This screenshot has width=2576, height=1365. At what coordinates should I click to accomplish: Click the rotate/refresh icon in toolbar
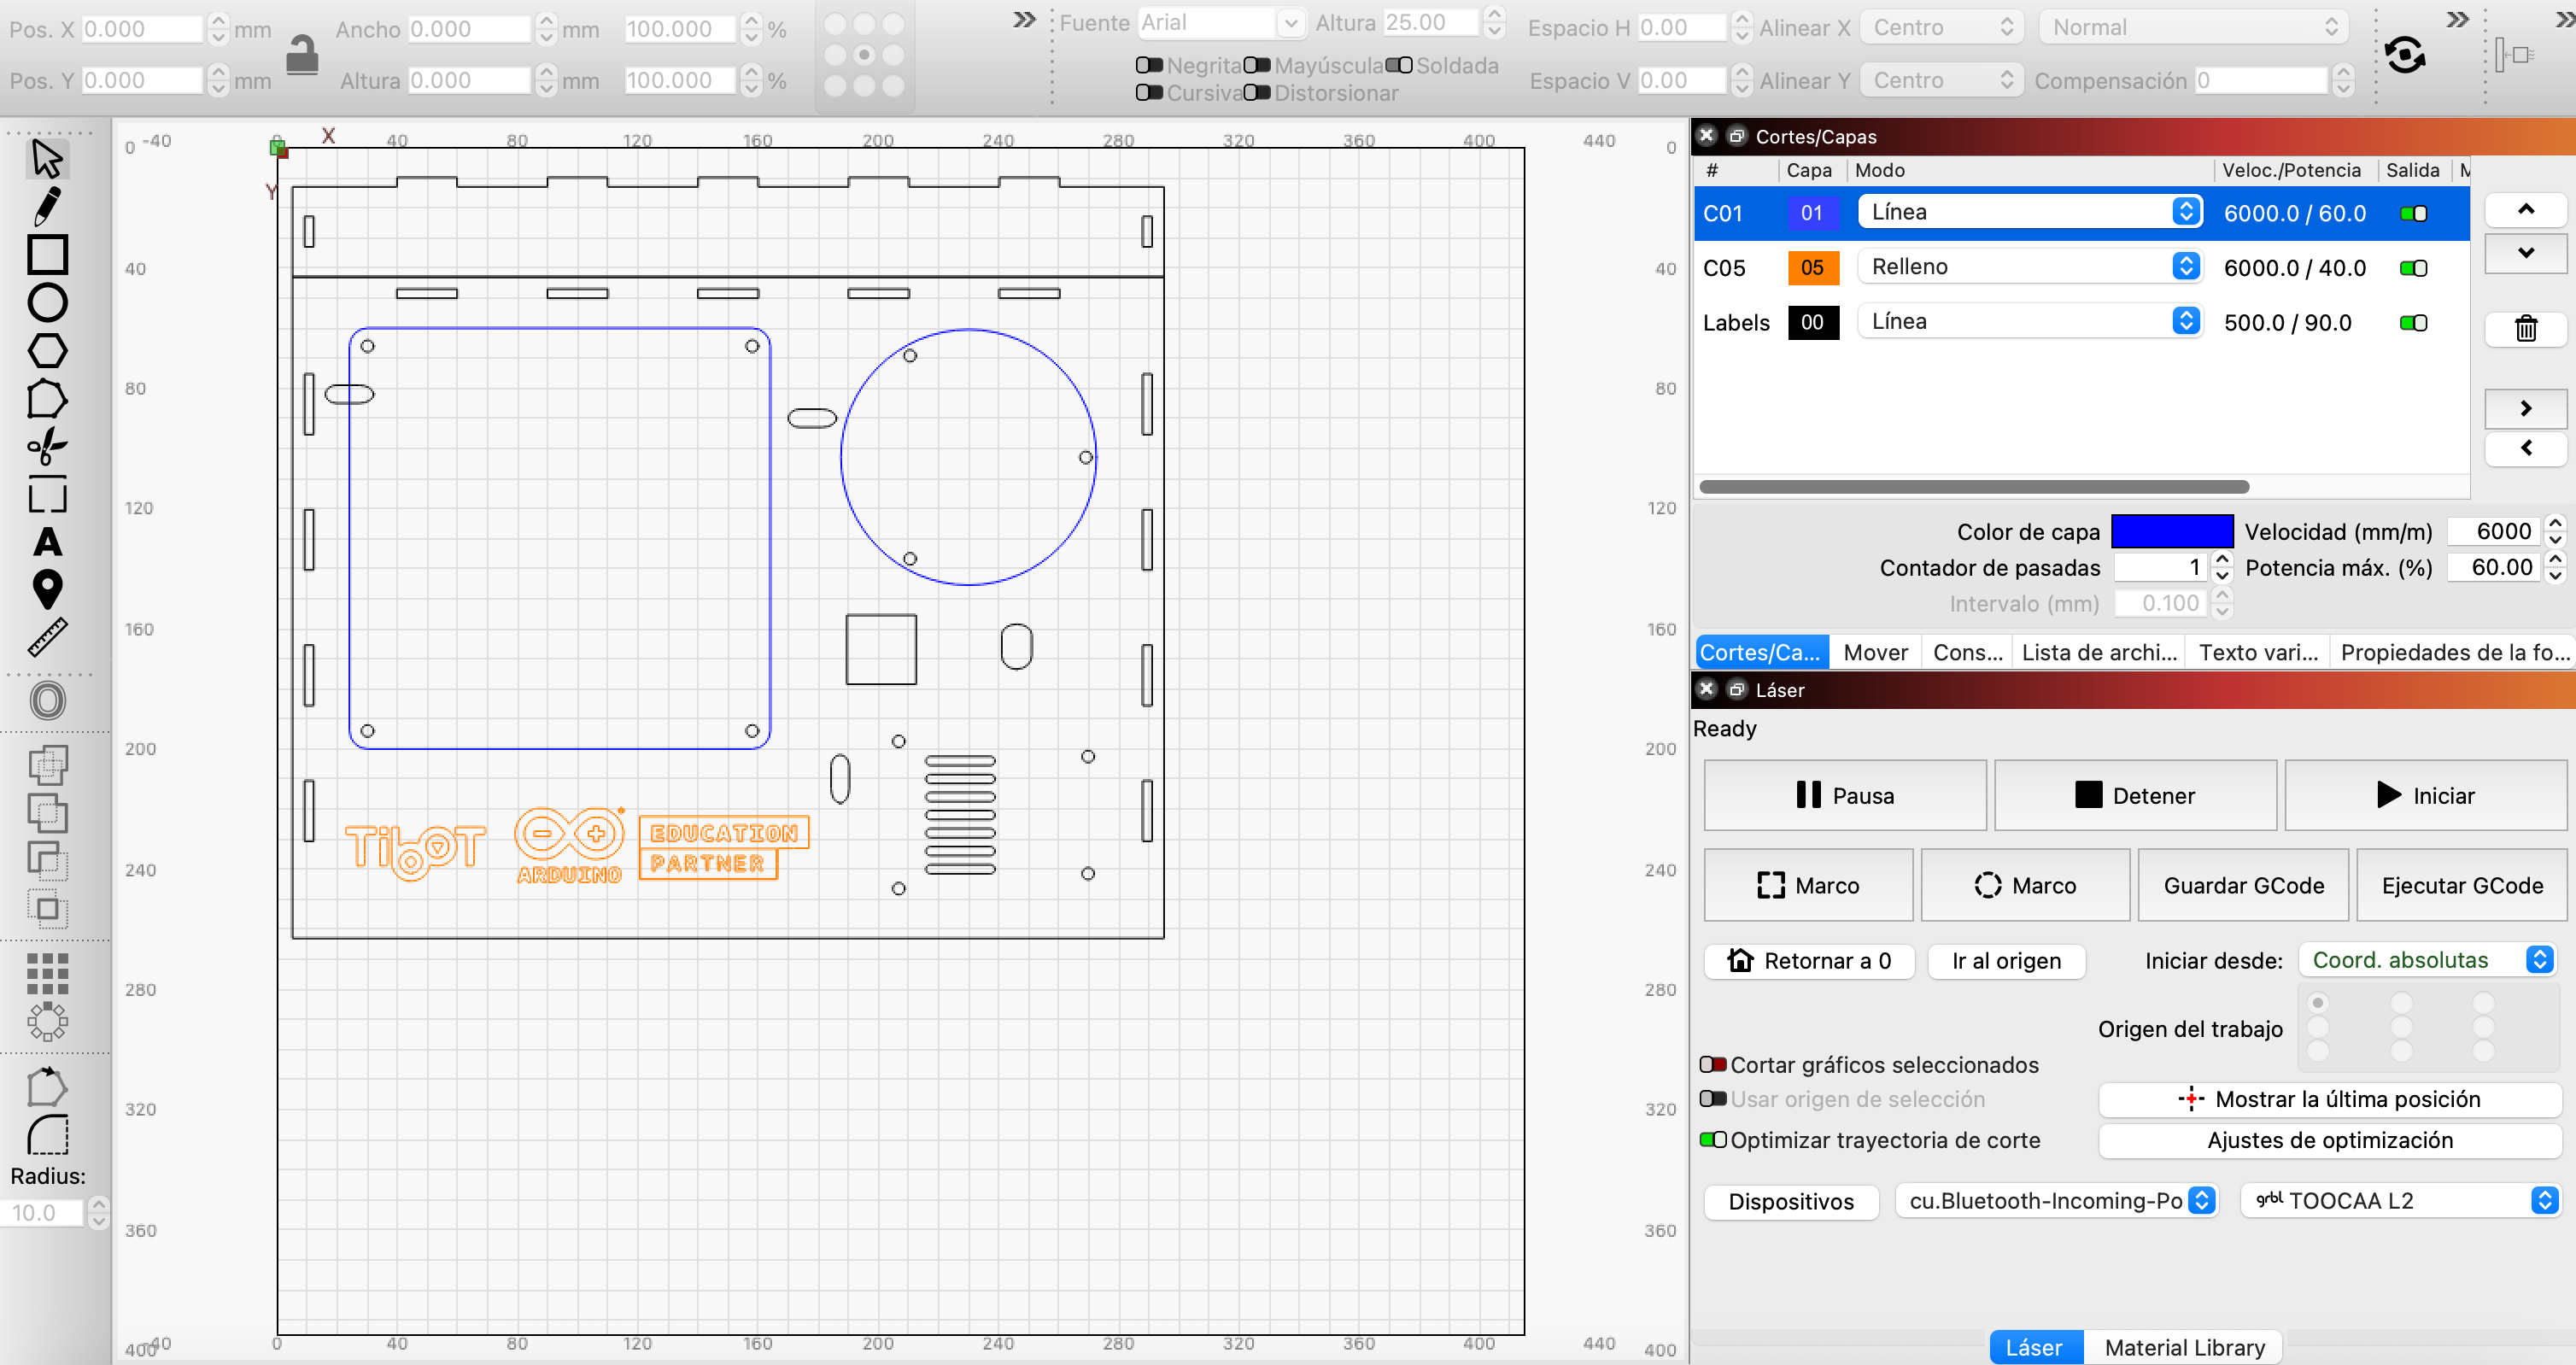[x=2405, y=55]
